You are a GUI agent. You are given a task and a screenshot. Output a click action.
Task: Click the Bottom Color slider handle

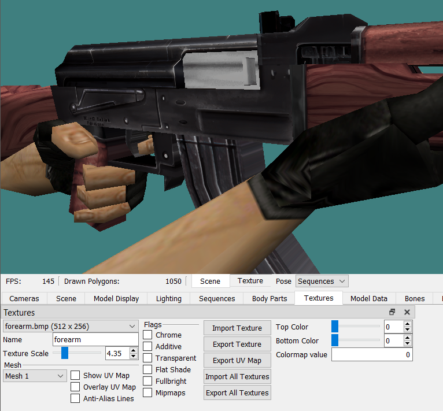[x=335, y=340]
